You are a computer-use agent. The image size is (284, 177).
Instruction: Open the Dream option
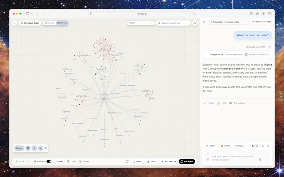coord(84,161)
